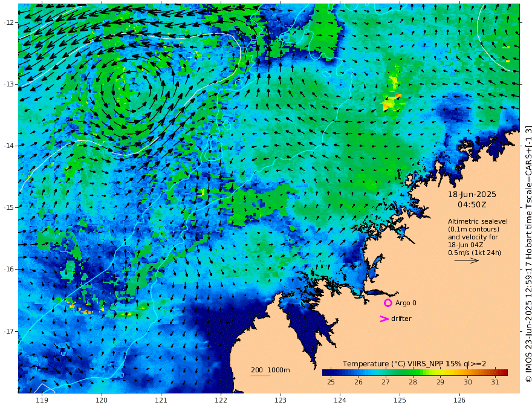
Task: Click the '(0.1m contours)' text
Action: tap(473, 229)
